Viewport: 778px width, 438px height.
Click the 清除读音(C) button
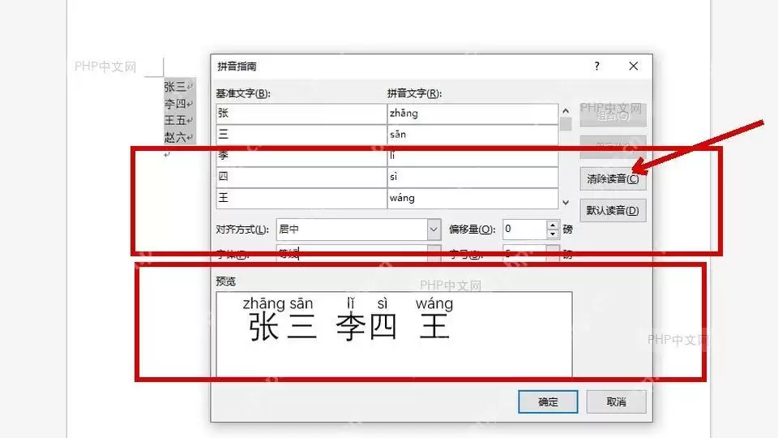[x=613, y=178]
